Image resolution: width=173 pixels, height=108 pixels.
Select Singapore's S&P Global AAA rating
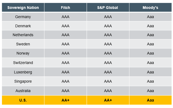coord(108,81)
